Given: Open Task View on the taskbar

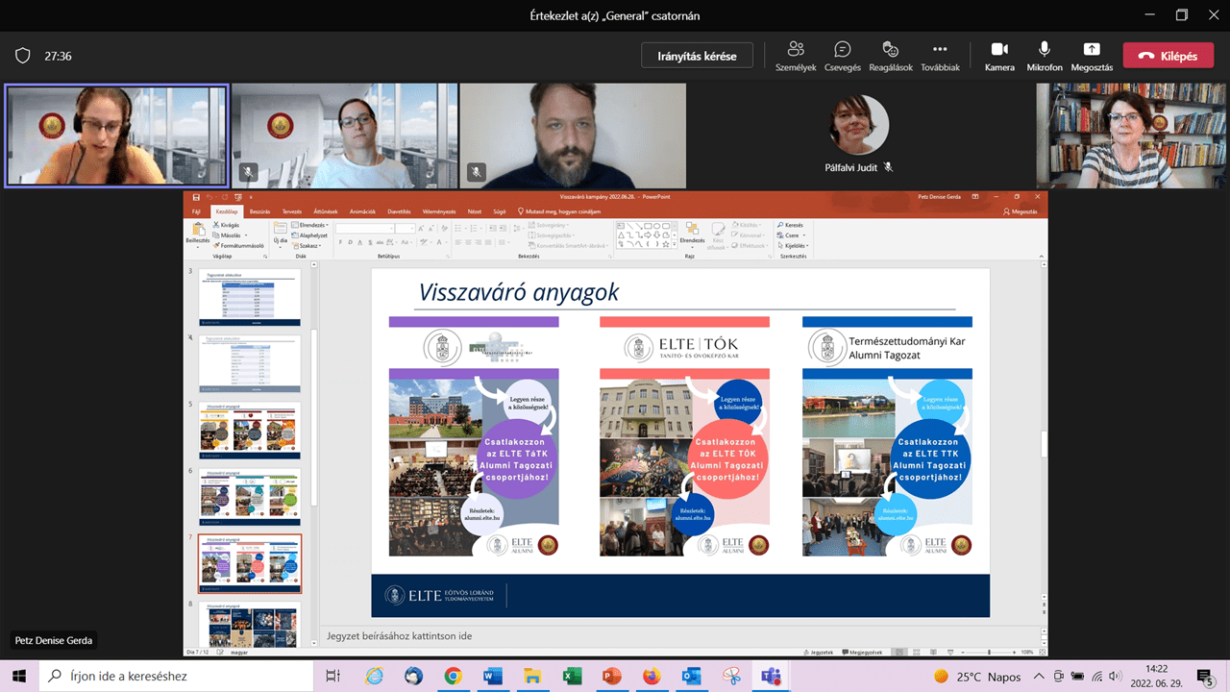Looking at the screenshot, I should point(333,677).
